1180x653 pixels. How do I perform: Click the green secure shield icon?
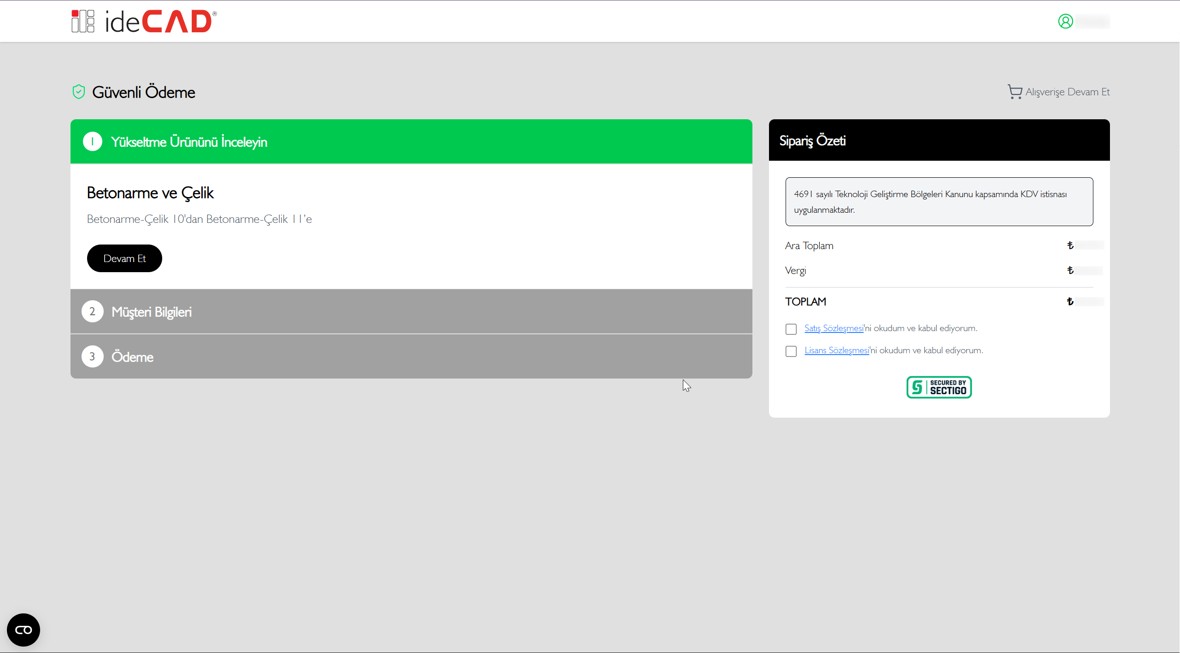click(79, 92)
